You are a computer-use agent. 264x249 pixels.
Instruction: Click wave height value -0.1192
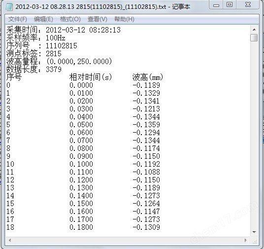click(146, 164)
